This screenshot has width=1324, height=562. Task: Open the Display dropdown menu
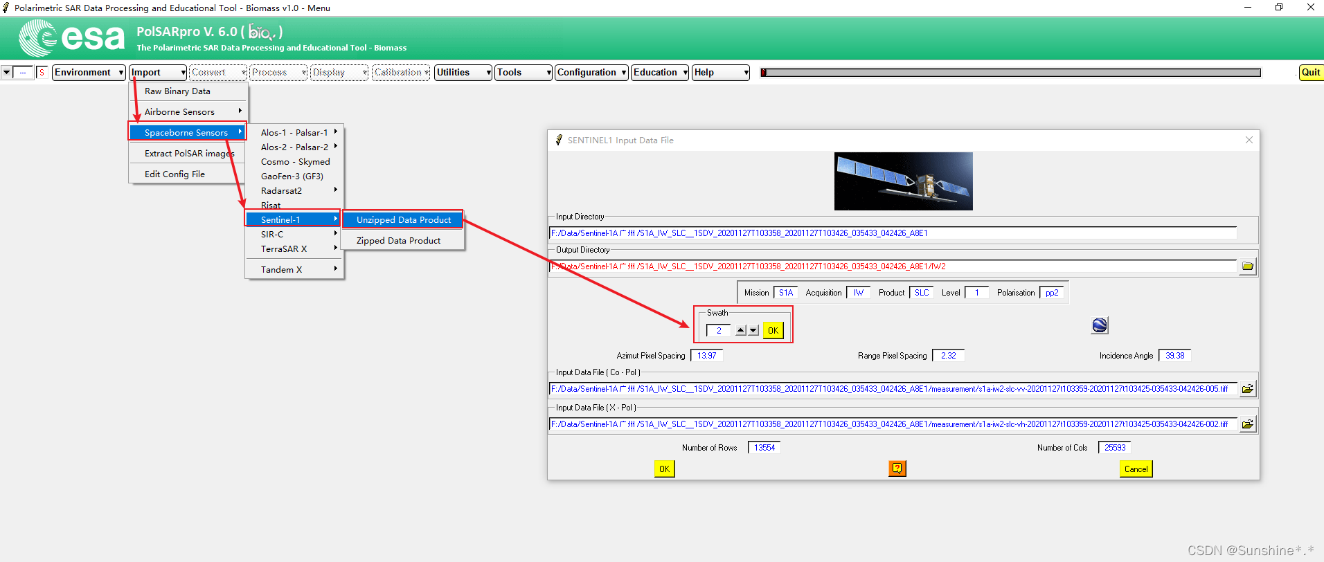tap(339, 73)
